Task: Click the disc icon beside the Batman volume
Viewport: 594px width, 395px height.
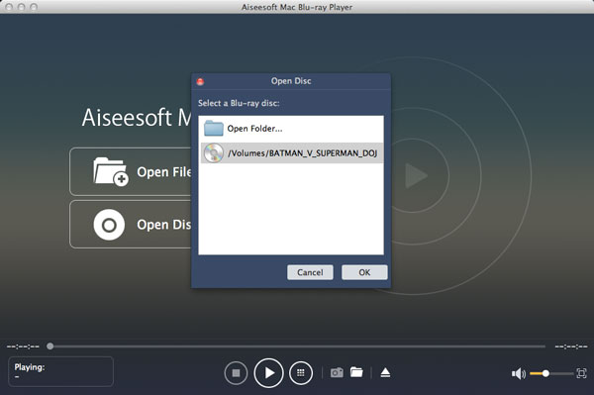Action: click(x=214, y=153)
